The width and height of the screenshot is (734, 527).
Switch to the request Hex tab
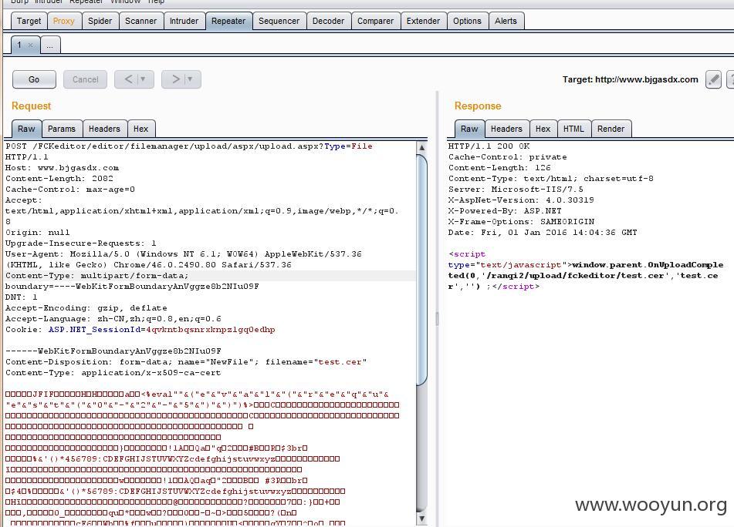point(141,129)
